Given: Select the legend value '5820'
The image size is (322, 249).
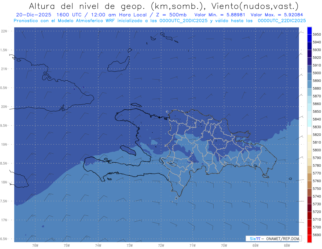Looking at the screenshot, I should (x=317, y=135).
